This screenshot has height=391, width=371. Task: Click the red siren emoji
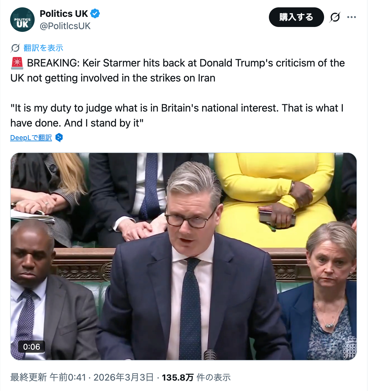click(17, 63)
